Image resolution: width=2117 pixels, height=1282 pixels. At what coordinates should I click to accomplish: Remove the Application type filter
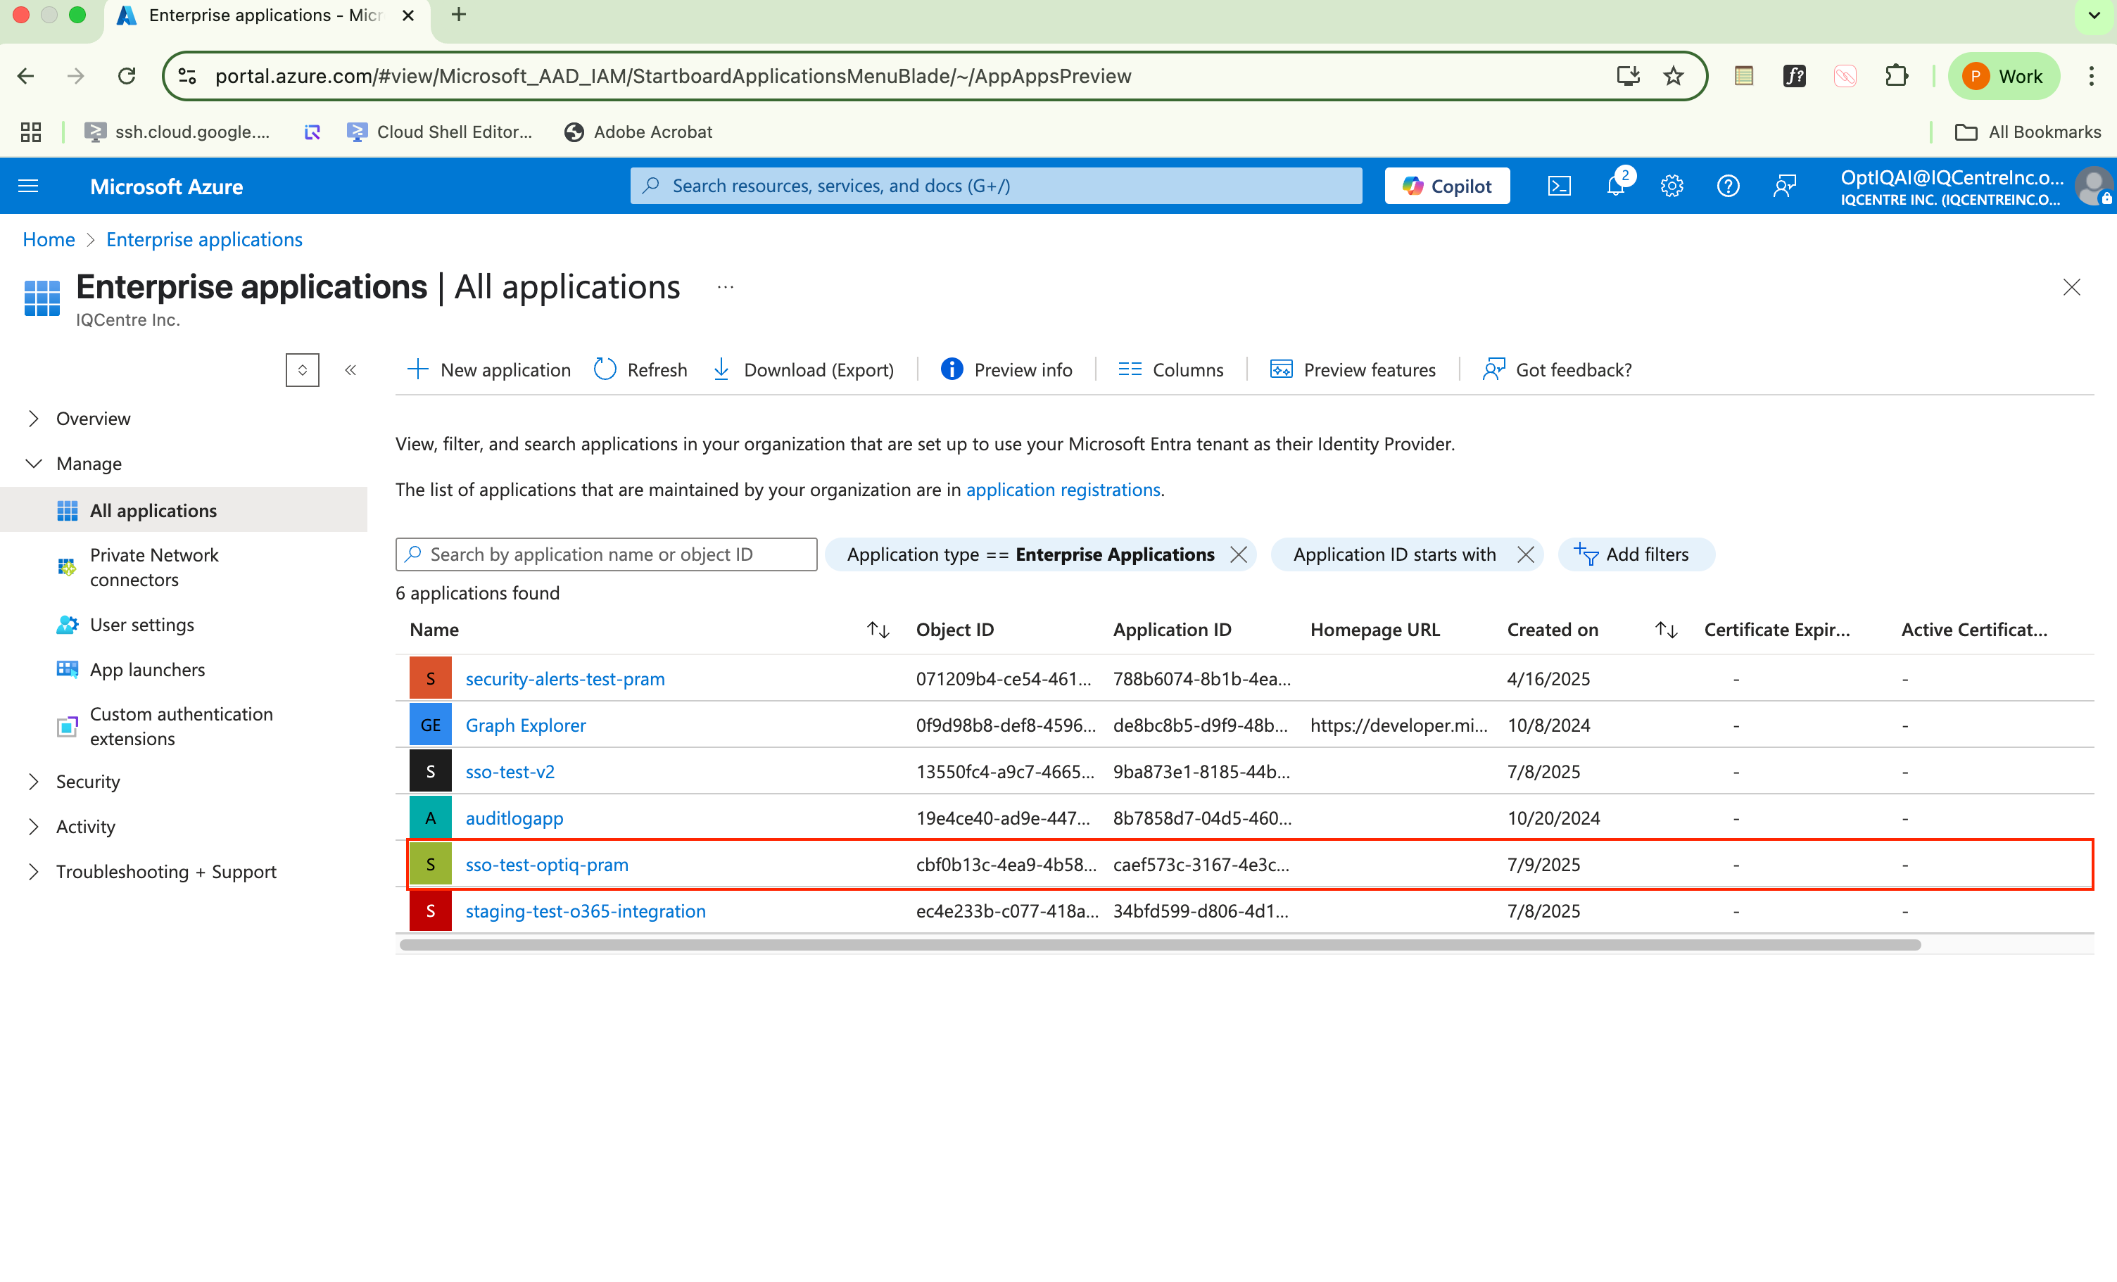1238,554
